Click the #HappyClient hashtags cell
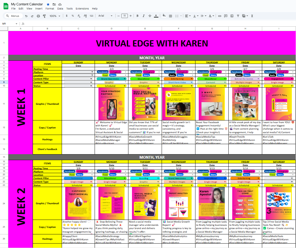 tap(78, 239)
